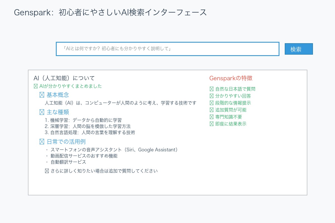Click the text AIが分かりやすくまとめました
Screen dimensions: 335x223
[71, 86]
